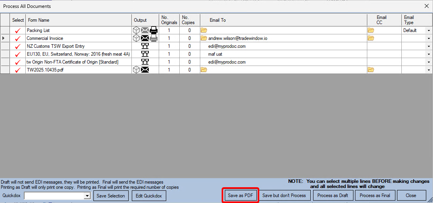The image size is (433, 203).
Task: Open Email To folder for Commercial Invoice
Action: point(204,38)
